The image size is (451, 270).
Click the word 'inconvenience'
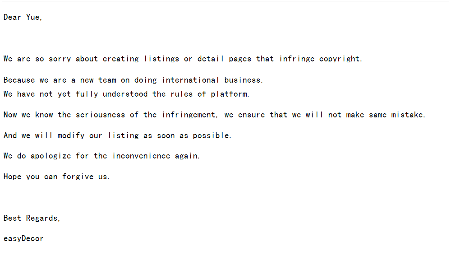pos(141,156)
